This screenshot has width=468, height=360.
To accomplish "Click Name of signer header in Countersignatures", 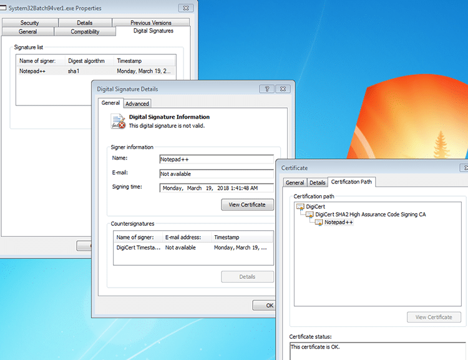I will 138,237.
